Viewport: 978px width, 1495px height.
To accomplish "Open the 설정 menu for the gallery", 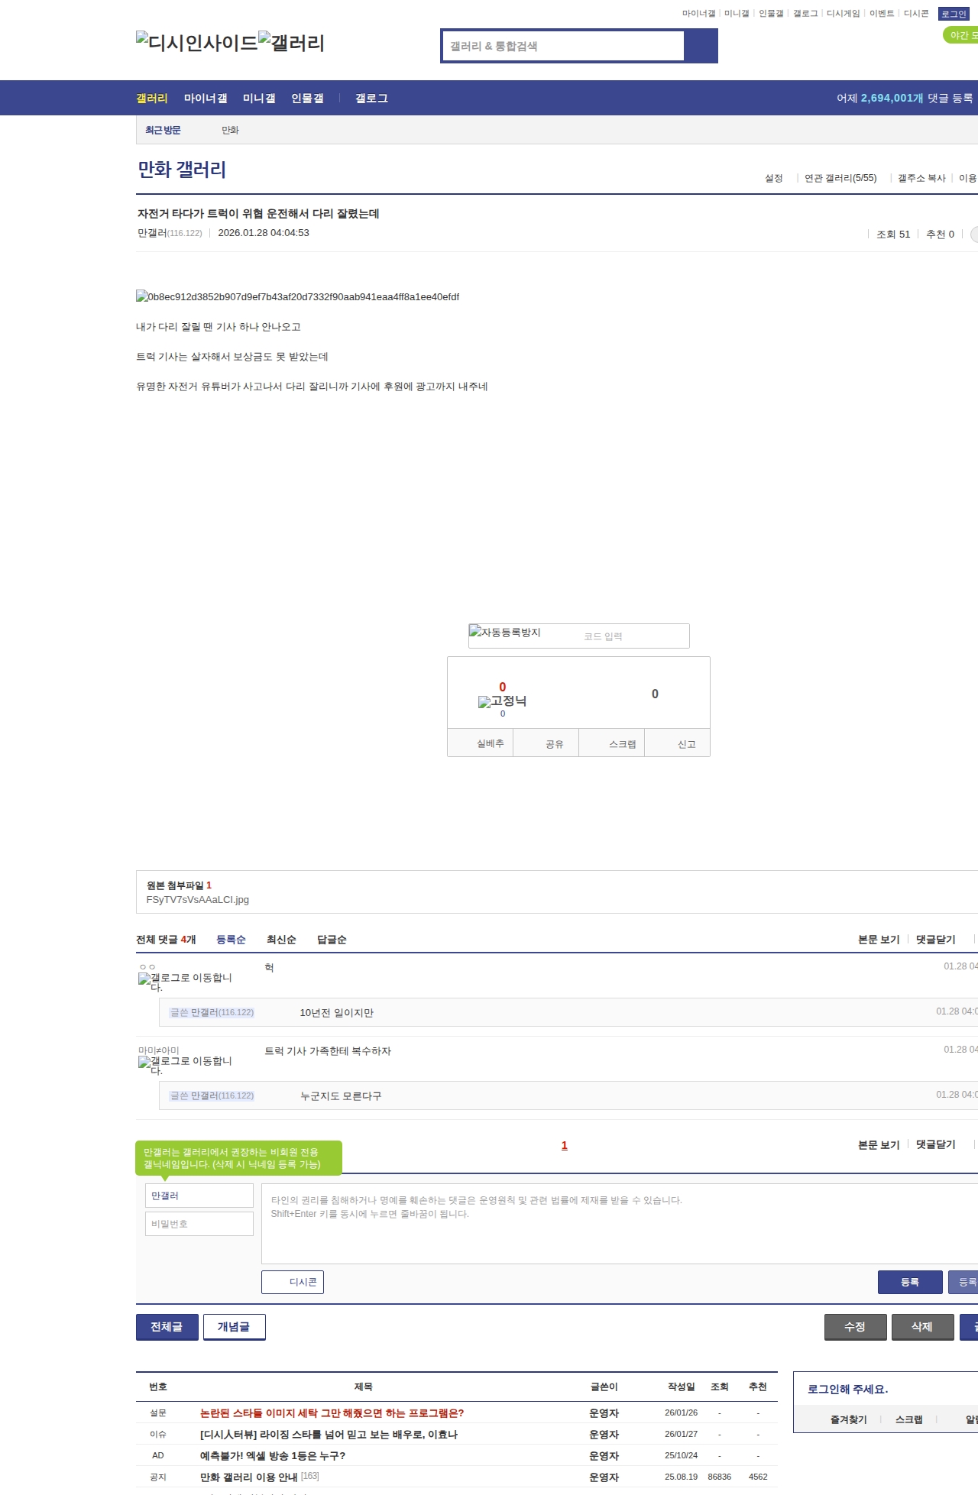I will click(x=773, y=178).
